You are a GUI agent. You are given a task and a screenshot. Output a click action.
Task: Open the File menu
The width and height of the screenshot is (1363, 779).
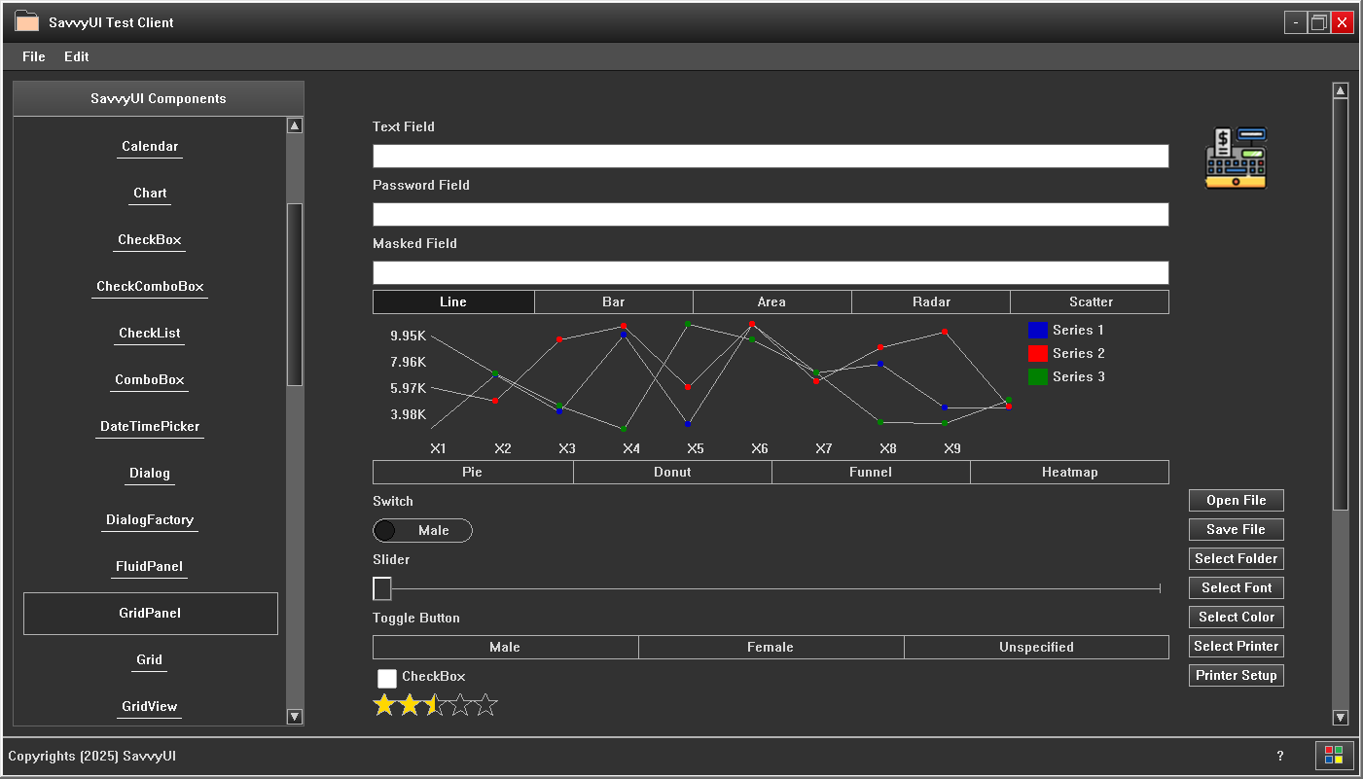point(32,56)
